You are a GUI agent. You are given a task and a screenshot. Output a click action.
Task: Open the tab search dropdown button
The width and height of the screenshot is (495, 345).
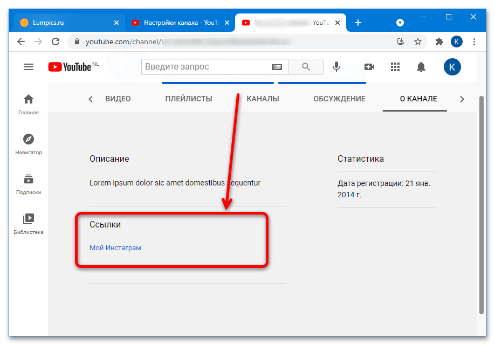coord(400,23)
